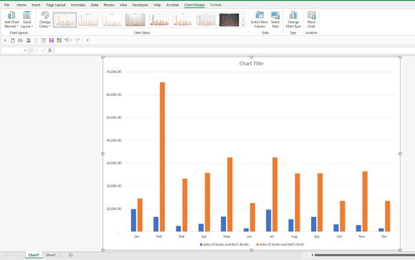The width and height of the screenshot is (415, 260).
Task: Switch to the Formulas tab
Action: pos(78,5)
